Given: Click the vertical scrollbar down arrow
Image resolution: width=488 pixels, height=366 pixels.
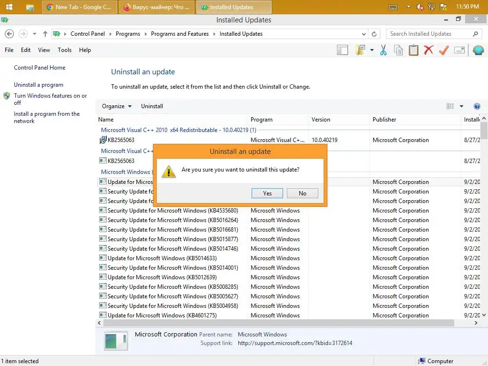Looking at the screenshot, I should [x=484, y=315].
